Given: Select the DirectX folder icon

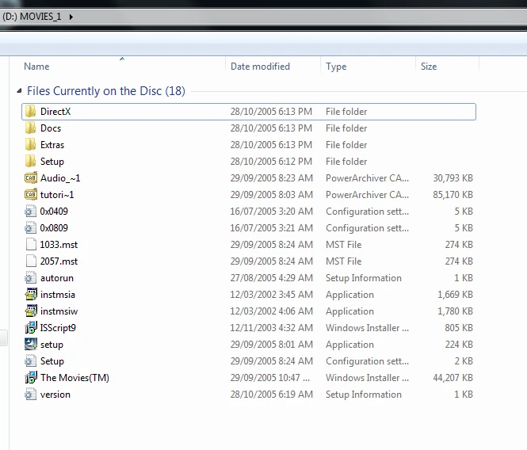Looking at the screenshot, I should click(31, 112).
